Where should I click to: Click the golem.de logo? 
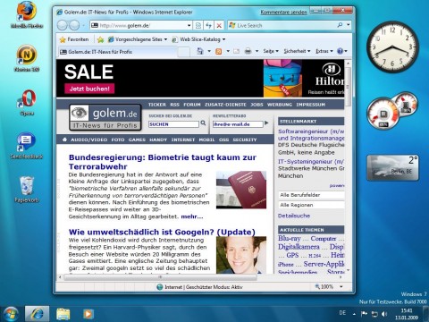[x=105, y=117]
